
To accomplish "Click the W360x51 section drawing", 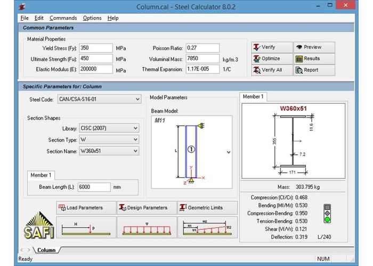I will pos(293,141).
